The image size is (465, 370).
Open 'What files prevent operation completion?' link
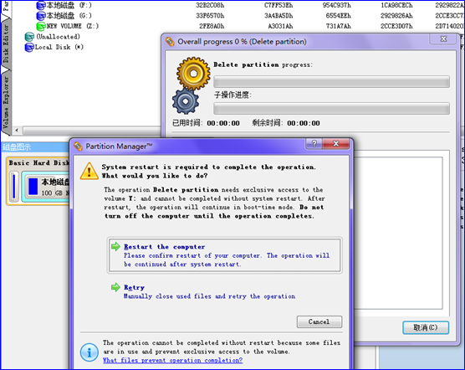pyautogui.click(x=172, y=360)
